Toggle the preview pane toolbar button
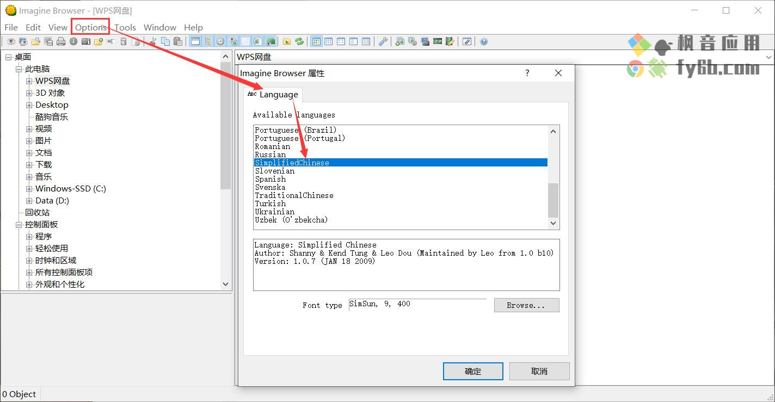This screenshot has width=775, height=402. pos(233,41)
